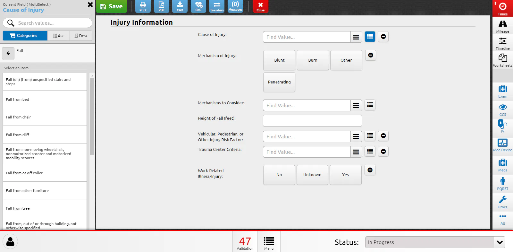
Task: Open Mechanisms to Consider list picker
Action: click(370, 105)
